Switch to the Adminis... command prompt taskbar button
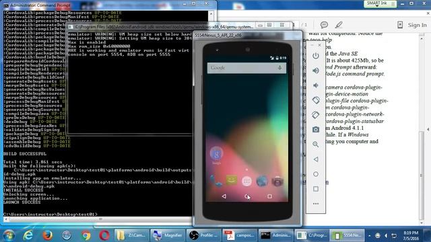Image resolution: width=431 pixels, height=242 pixels. (x=275, y=235)
